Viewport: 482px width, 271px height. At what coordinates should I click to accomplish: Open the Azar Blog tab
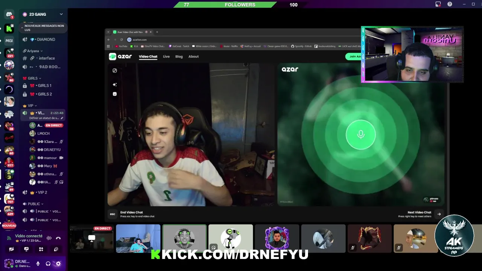(x=179, y=56)
